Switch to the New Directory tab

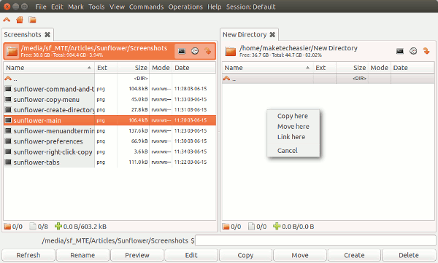pos(245,34)
